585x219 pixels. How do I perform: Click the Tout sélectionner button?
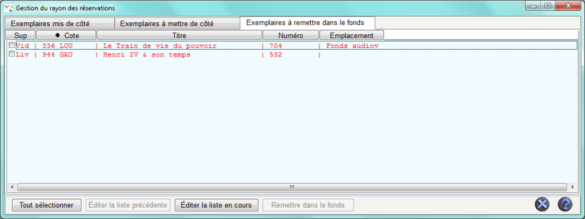(47, 205)
